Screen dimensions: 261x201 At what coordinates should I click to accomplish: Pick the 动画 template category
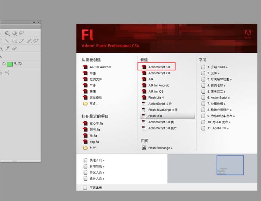[89, 73]
